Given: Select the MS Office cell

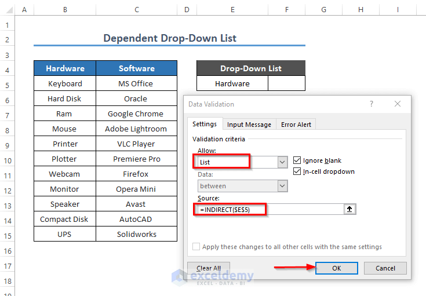Looking at the screenshot, I should [x=137, y=83].
